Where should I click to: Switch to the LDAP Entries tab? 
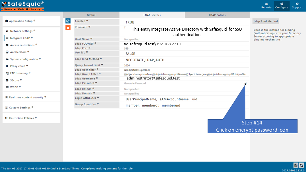point(217,15)
